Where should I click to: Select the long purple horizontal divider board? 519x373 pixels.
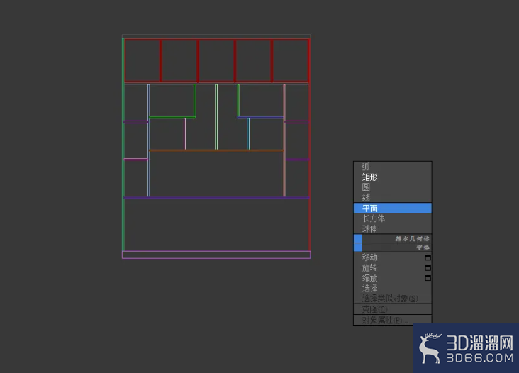point(216,198)
